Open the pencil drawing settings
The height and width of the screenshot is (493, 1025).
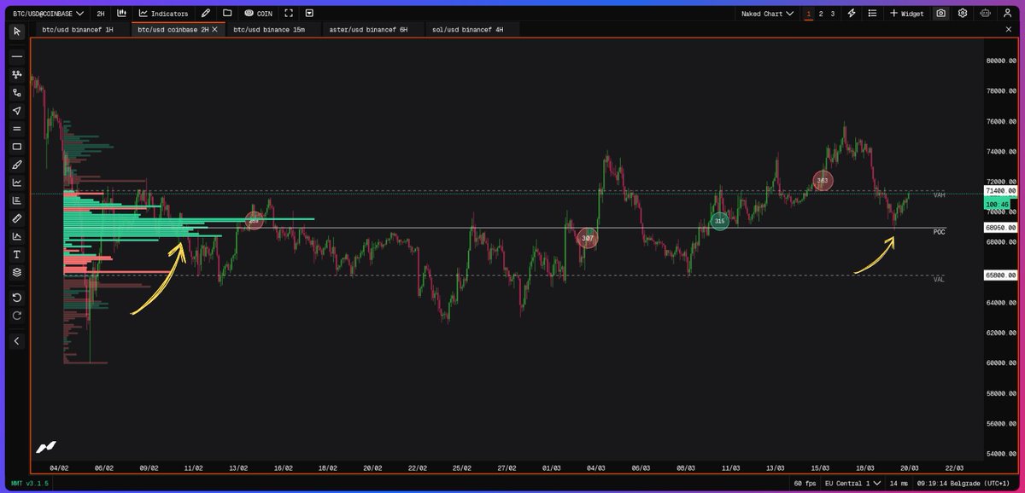pyautogui.click(x=206, y=14)
